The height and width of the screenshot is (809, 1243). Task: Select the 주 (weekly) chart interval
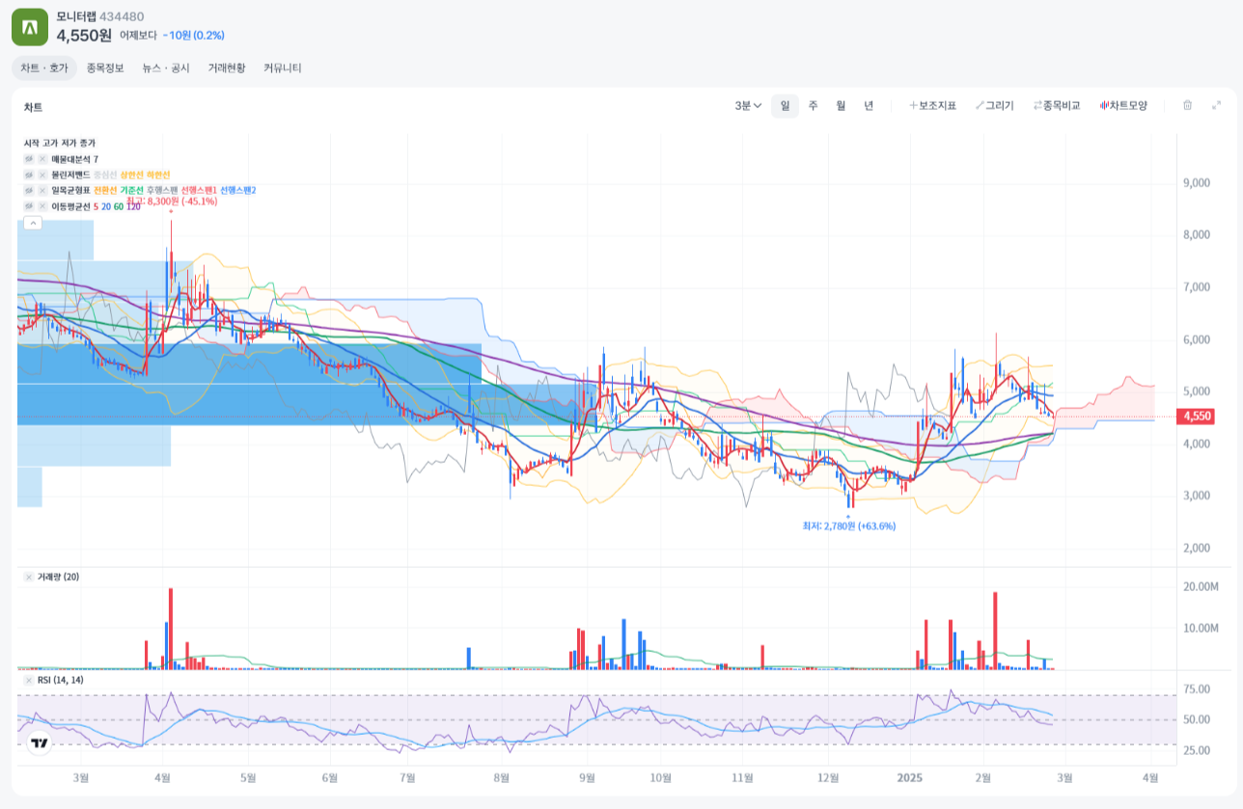click(813, 106)
